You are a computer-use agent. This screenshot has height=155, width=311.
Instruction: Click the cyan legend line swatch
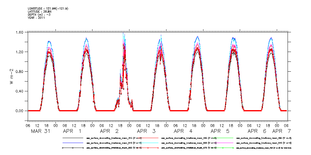point(148,143)
